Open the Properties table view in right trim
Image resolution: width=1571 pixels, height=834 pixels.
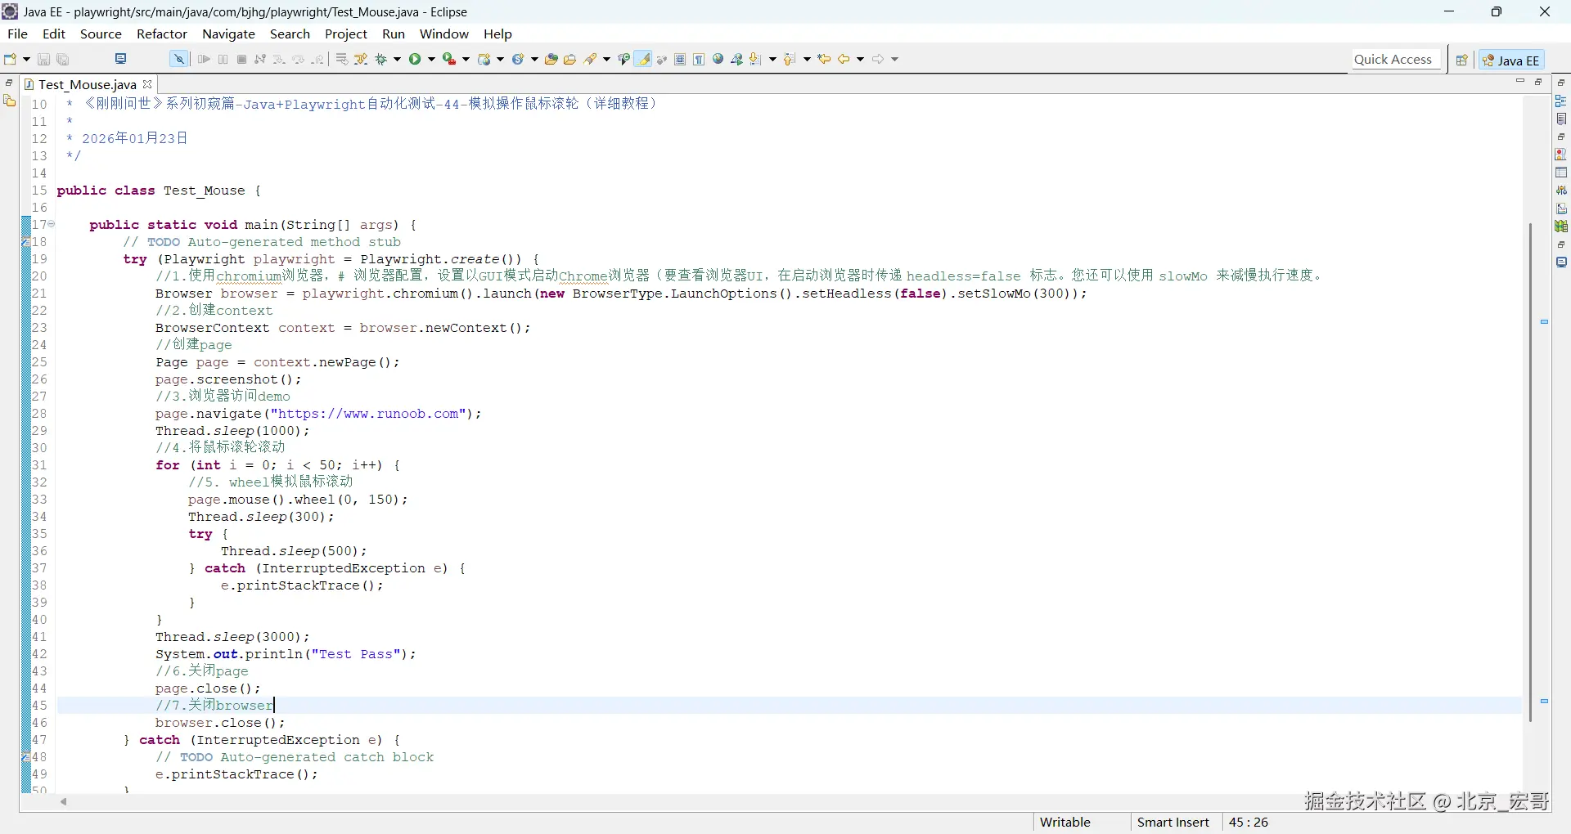point(1561,173)
